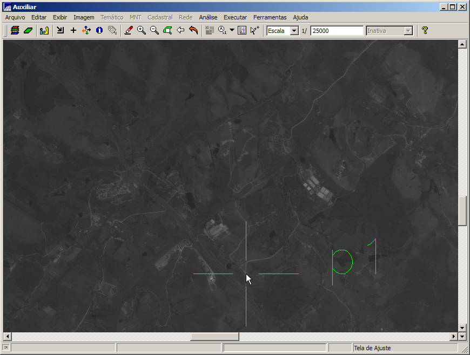
Task: Open the dropdown arrow beside the zoom x1 icon
Action: (x=232, y=30)
